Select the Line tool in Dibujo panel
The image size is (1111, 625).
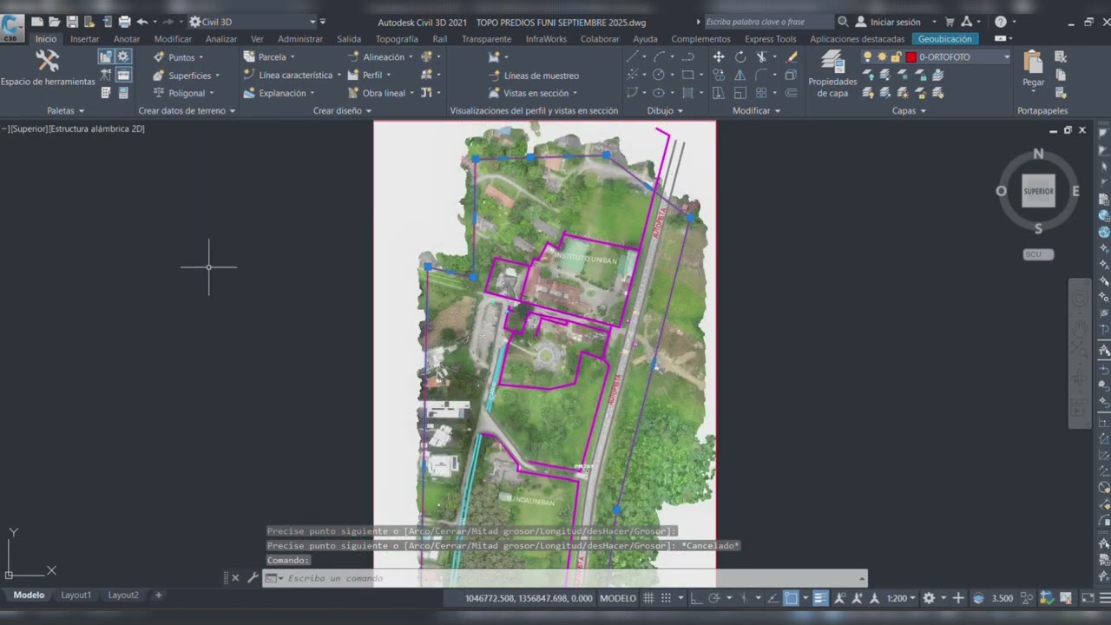pyautogui.click(x=634, y=57)
